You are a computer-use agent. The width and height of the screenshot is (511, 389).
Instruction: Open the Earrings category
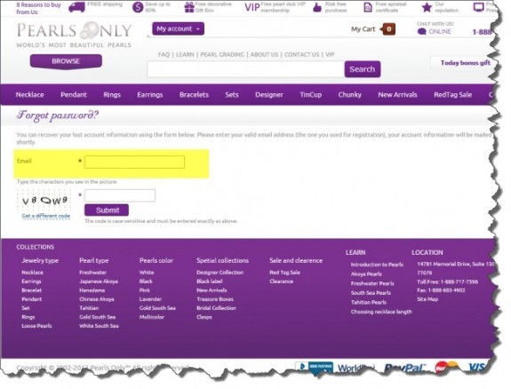[x=150, y=95]
